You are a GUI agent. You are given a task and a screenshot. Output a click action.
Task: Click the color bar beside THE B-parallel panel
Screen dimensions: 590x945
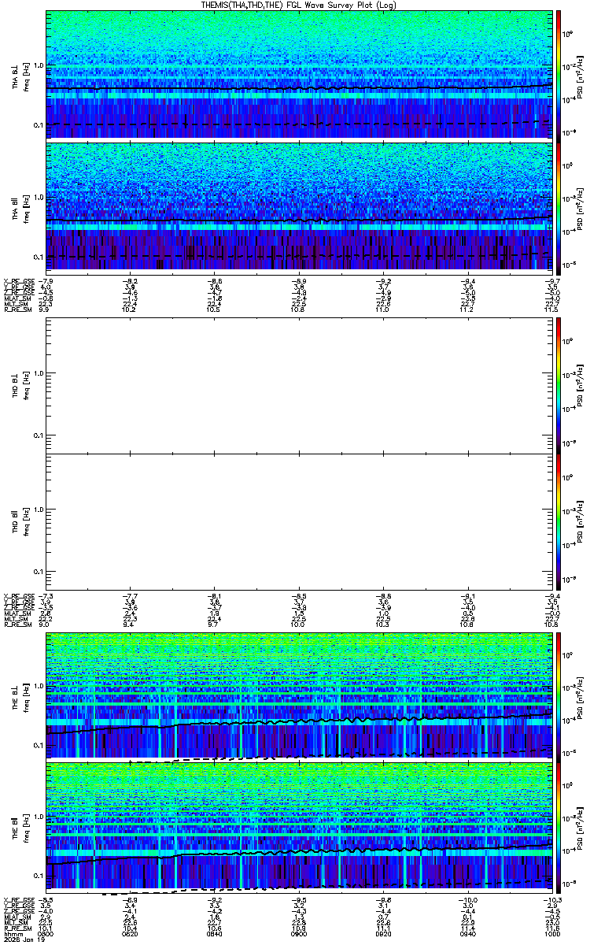click(558, 826)
